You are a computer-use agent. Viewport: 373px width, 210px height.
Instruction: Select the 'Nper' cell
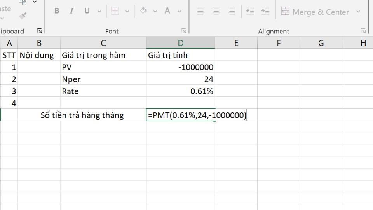(x=103, y=79)
